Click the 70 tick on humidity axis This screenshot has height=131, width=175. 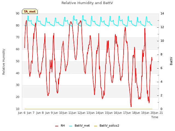pyautogui.click(x=17, y=37)
